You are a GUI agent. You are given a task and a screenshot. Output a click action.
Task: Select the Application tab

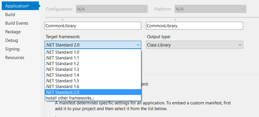(x=19, y=6)
